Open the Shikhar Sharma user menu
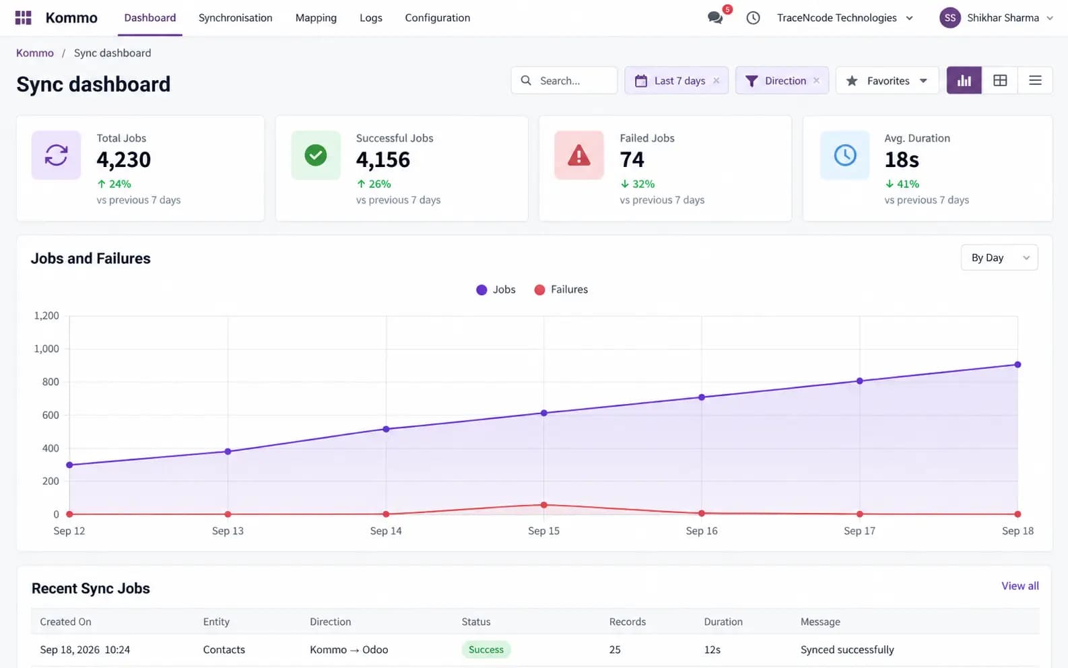The width and height of the screenshot is (1068, 668). tap(997, 18)
